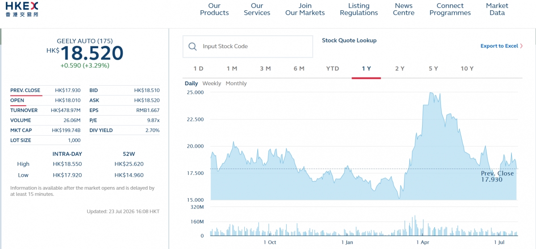Click the volume value 26.06M

click(72, 120)
